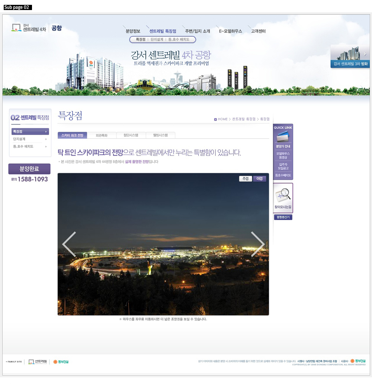The image size is (372, 384).
Task: Open the 강서 센트레빌 3차 방화 banner thumbnail
Action: click(x=350, y=56)
